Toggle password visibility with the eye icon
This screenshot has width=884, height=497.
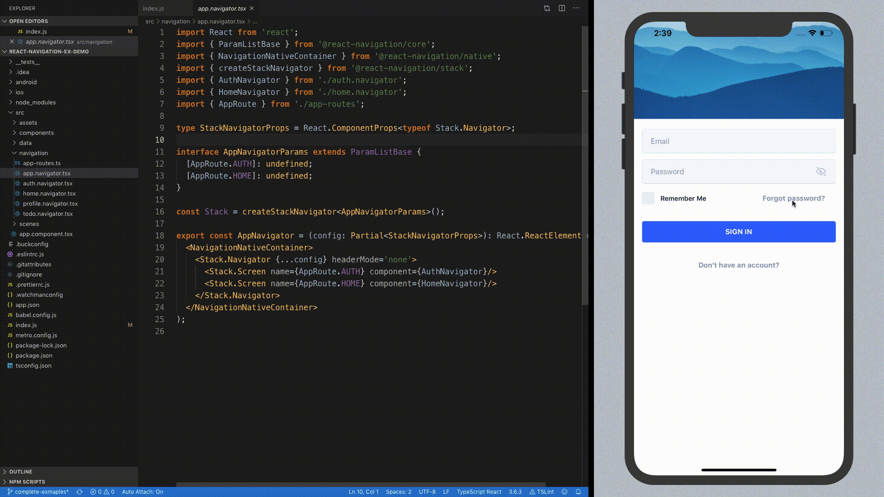[x=821, y=171]
